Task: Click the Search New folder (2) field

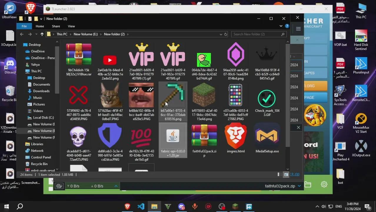Action: point(259,34)
